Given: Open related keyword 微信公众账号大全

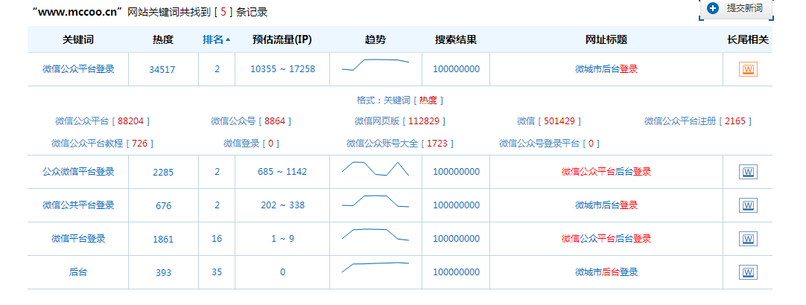Looking at the screenshot, I should click(382, 144).
